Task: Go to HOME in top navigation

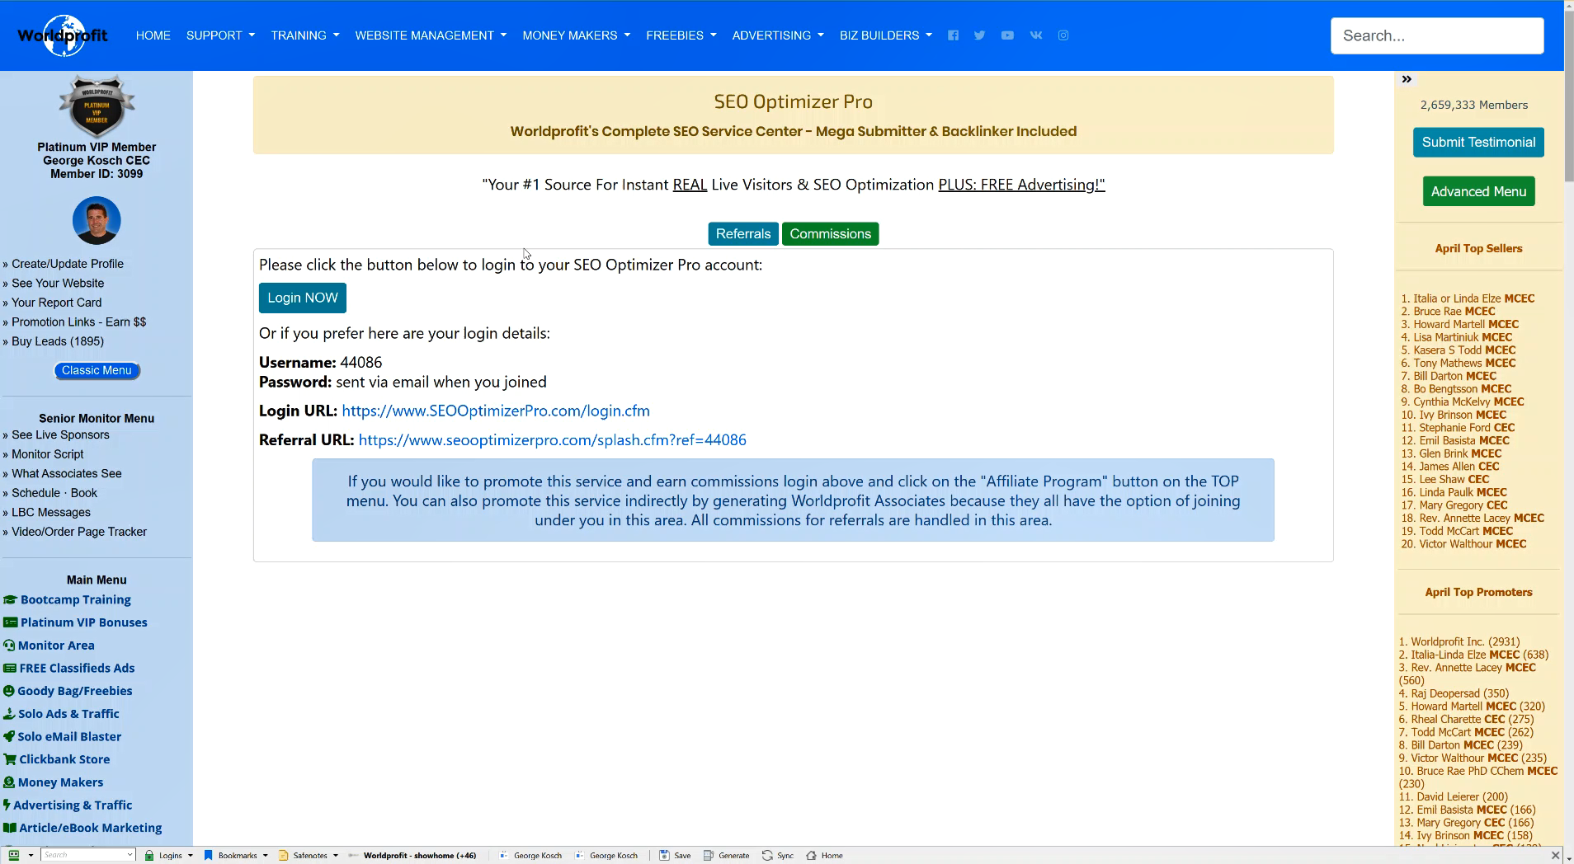Action: point(153,35)
